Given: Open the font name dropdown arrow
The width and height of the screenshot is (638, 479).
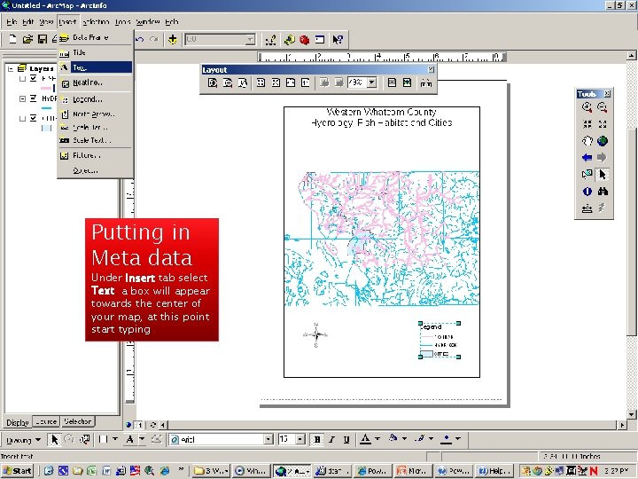Looking at the screenshot, I should tap(268, 439).
